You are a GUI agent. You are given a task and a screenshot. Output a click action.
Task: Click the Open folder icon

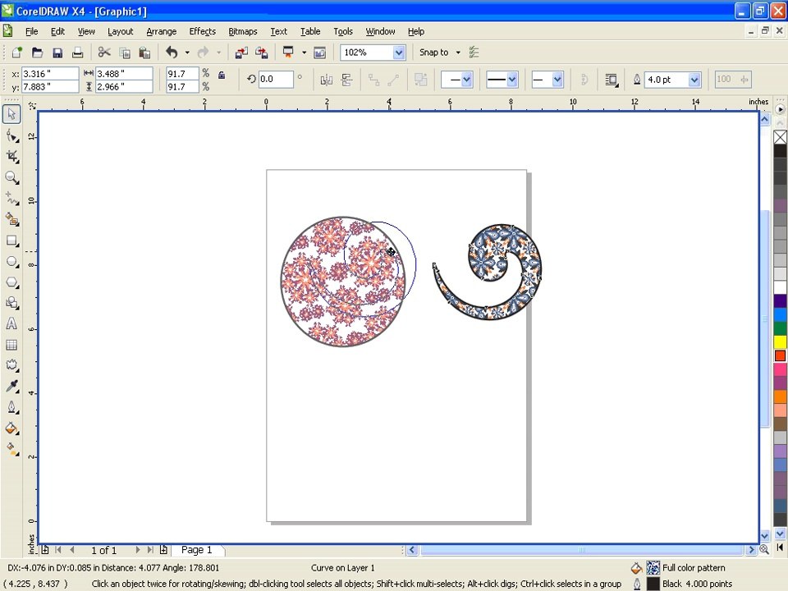click(37, 53)
